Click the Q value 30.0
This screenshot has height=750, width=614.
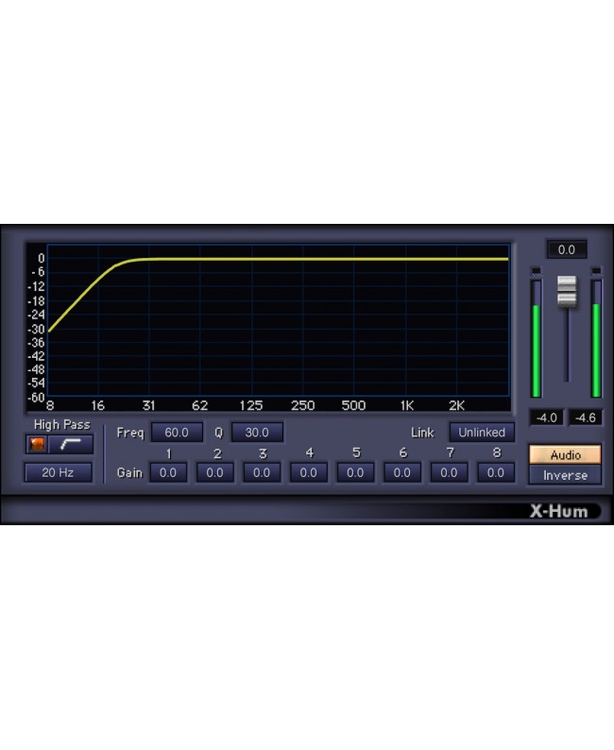click(257, 433)
